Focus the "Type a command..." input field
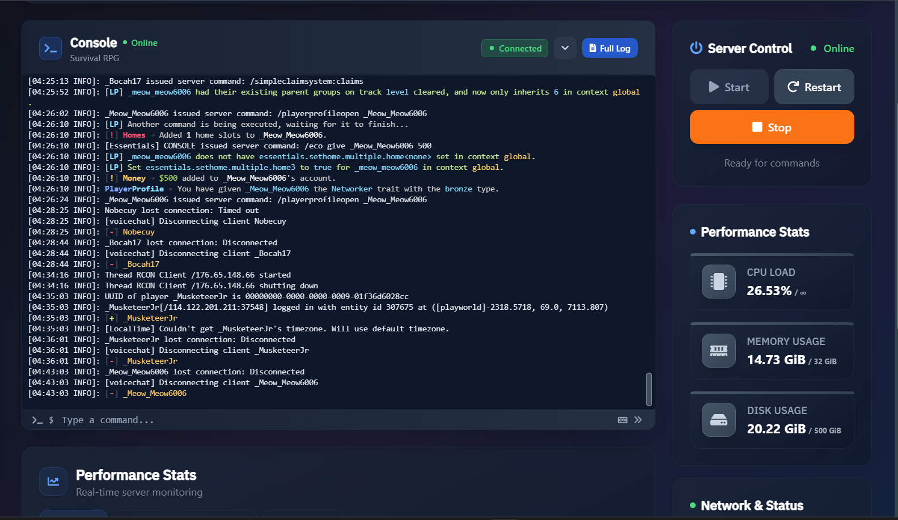Screen dimensions: 898x520 pos(334,420)
